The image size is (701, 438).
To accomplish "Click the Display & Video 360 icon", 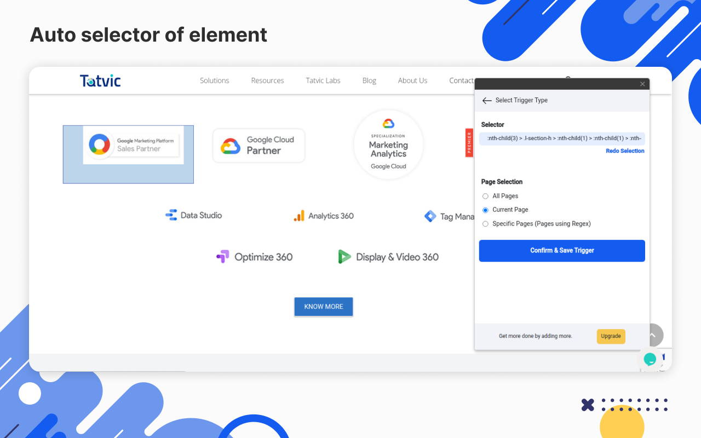I will click(x=344, y=257).
